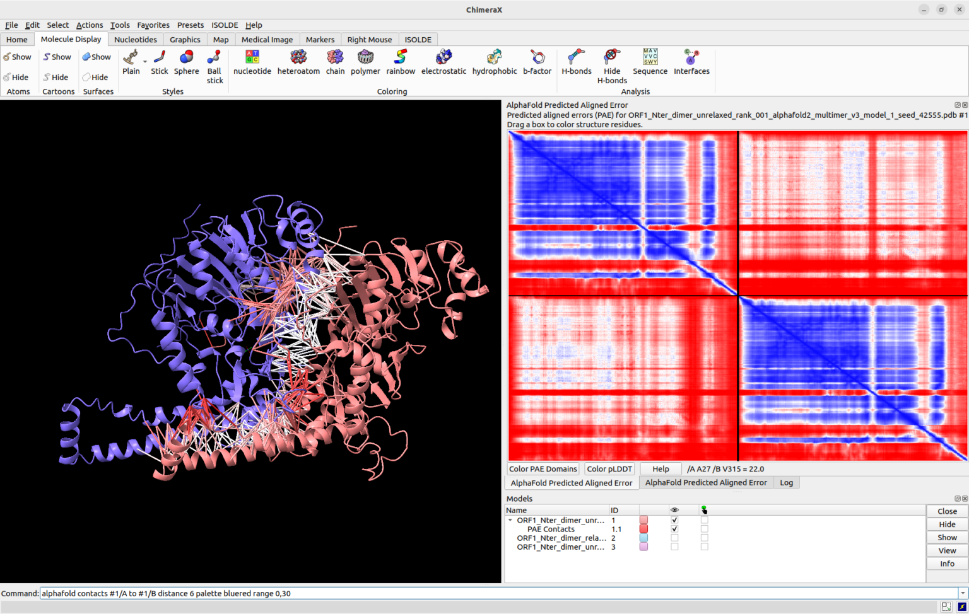Toggle shown checkbox for model 1
969x614 pixels.
click(674, 520)
